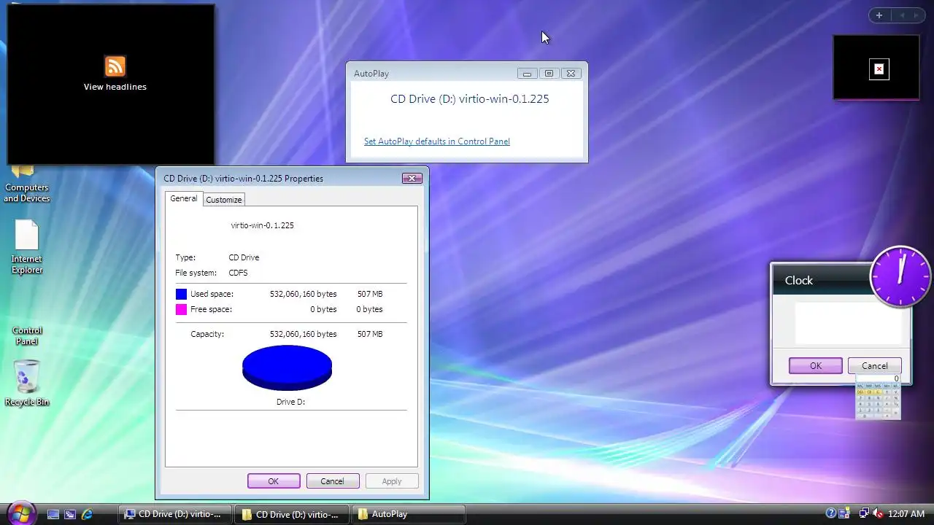This screenshot has height=525, width=934.
Task: Click the Windows Sidebar tray icon
Action: coord(844,513)
